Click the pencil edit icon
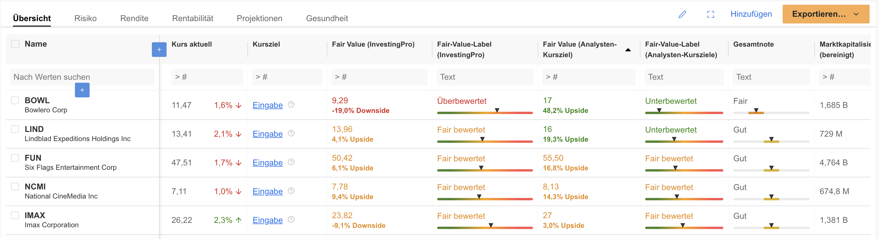Screen dimensions: 879x239 tap(682, 14)
